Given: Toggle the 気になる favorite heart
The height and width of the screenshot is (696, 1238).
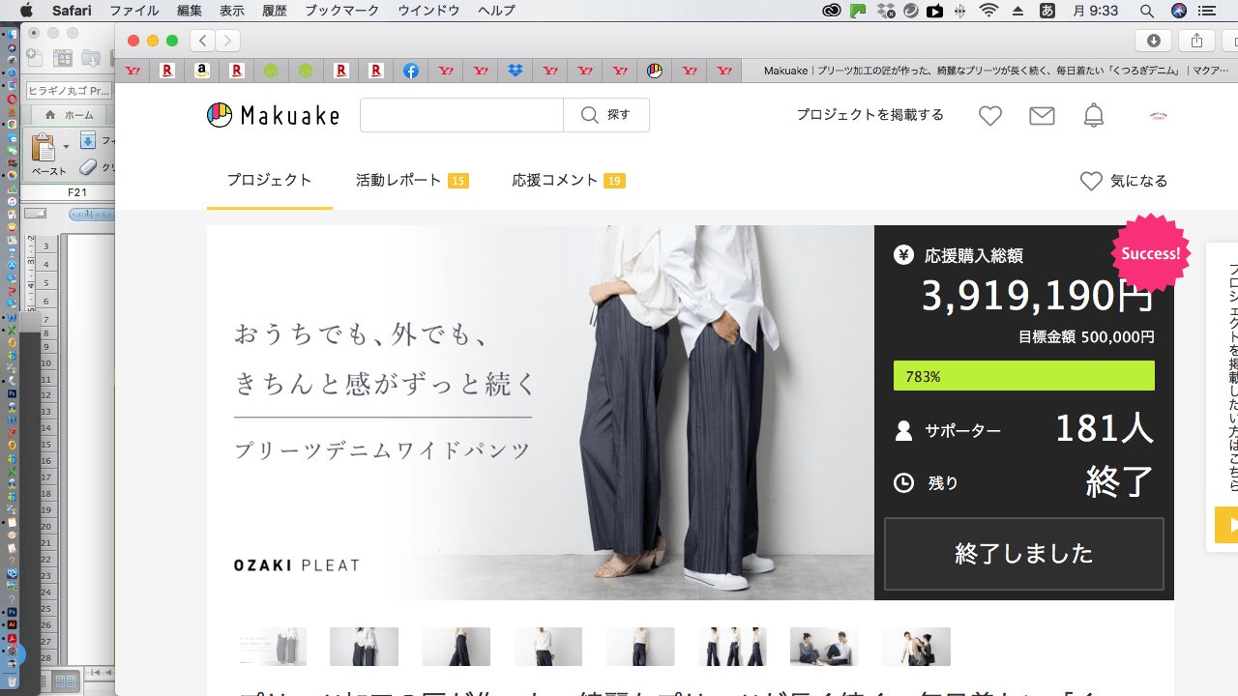Looking at the screenshot, I should click(1124, 181).
